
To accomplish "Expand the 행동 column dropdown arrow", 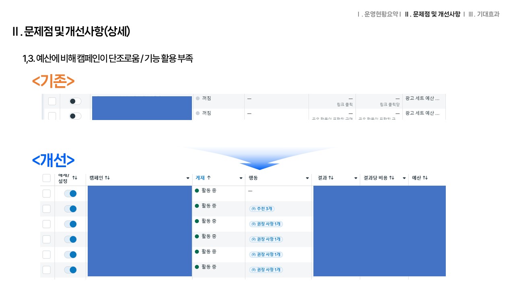I will 307,178.
